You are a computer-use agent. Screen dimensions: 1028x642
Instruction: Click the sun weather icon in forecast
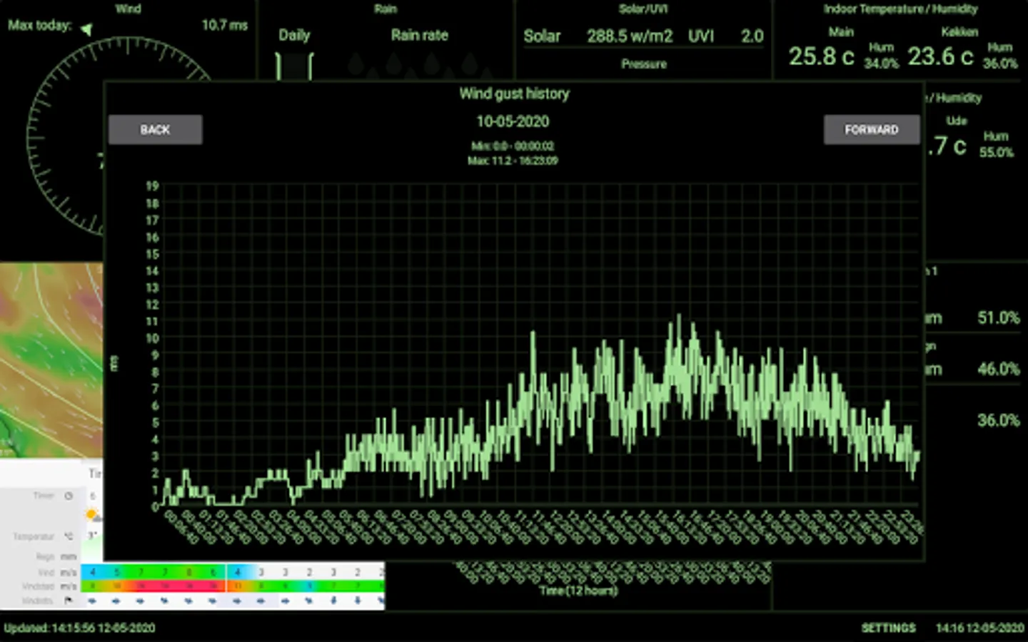[91, 514]
